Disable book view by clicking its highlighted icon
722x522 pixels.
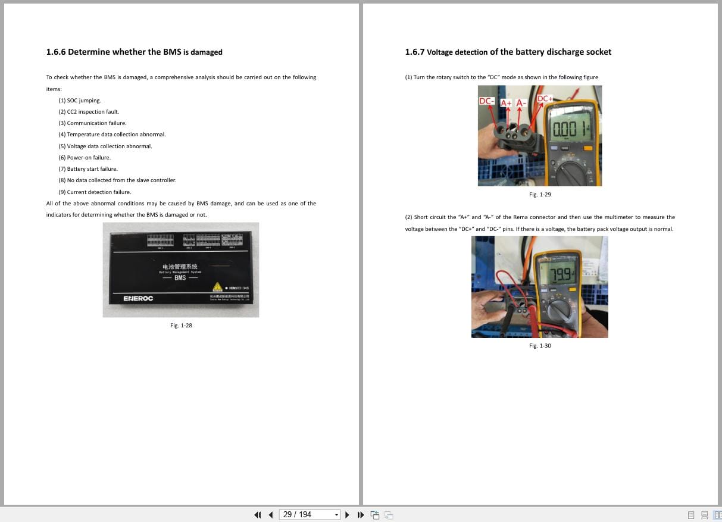point(718,514)
